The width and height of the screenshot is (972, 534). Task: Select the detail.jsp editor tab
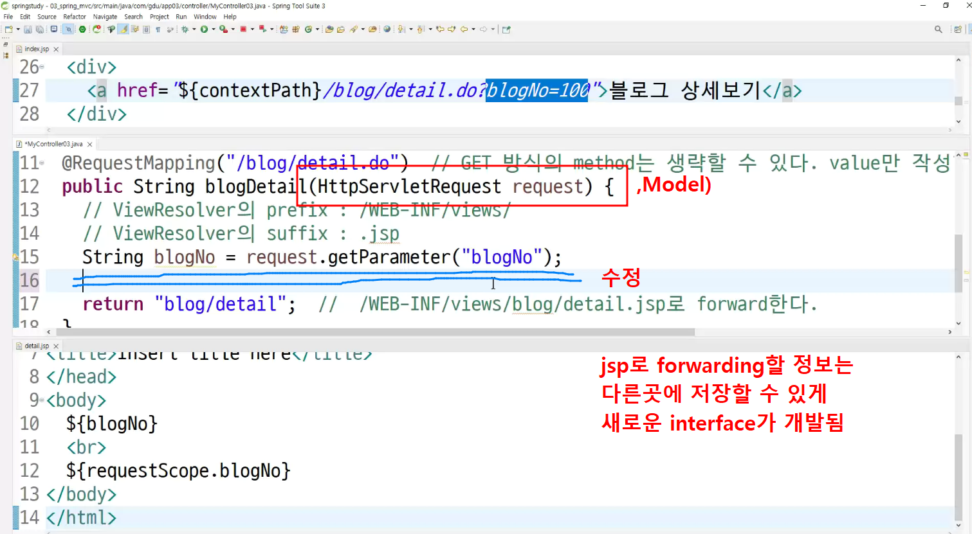tap(36, 346)
